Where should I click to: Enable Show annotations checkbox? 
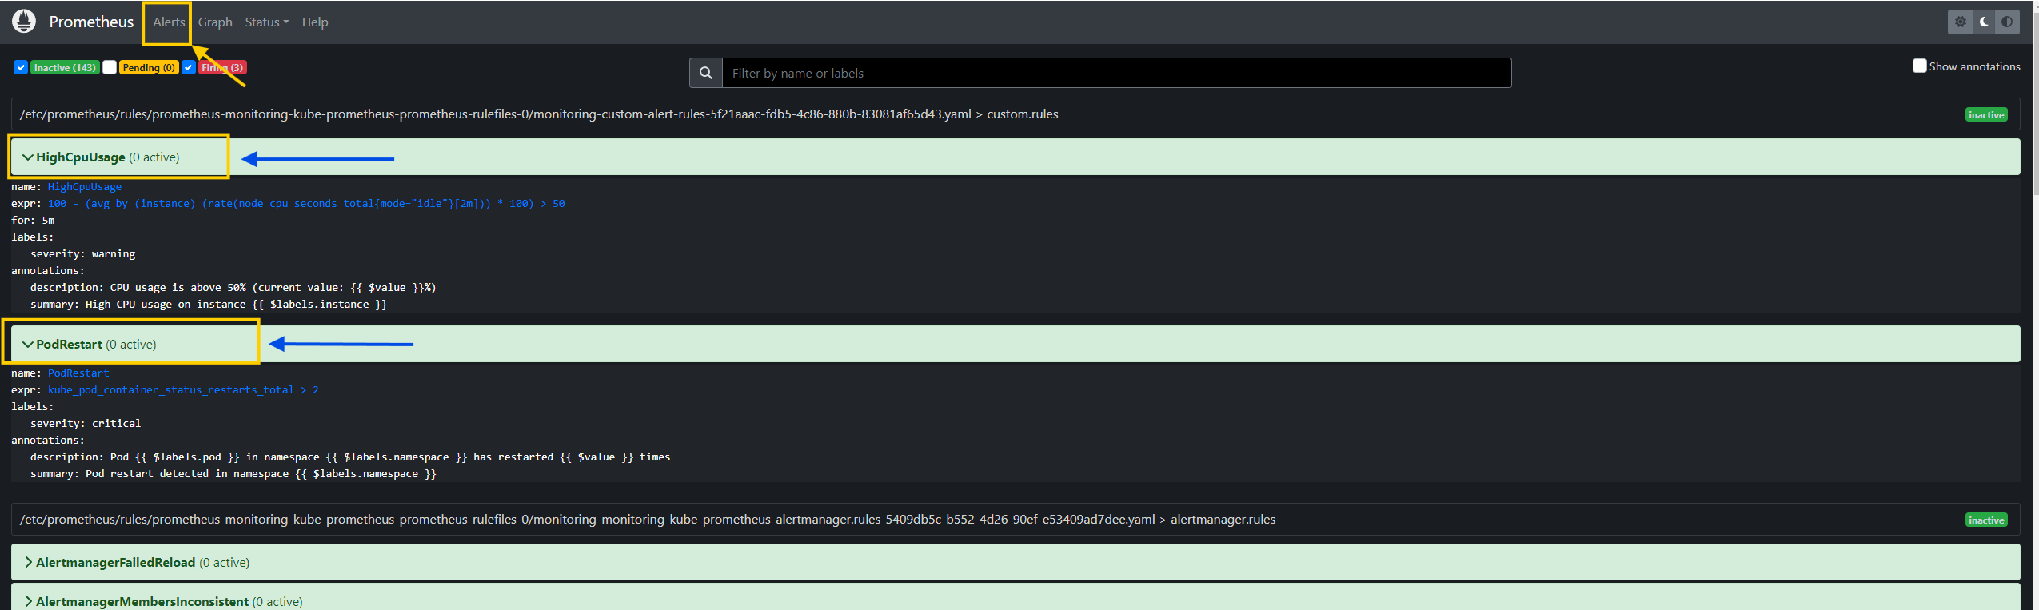[1919, 66]
